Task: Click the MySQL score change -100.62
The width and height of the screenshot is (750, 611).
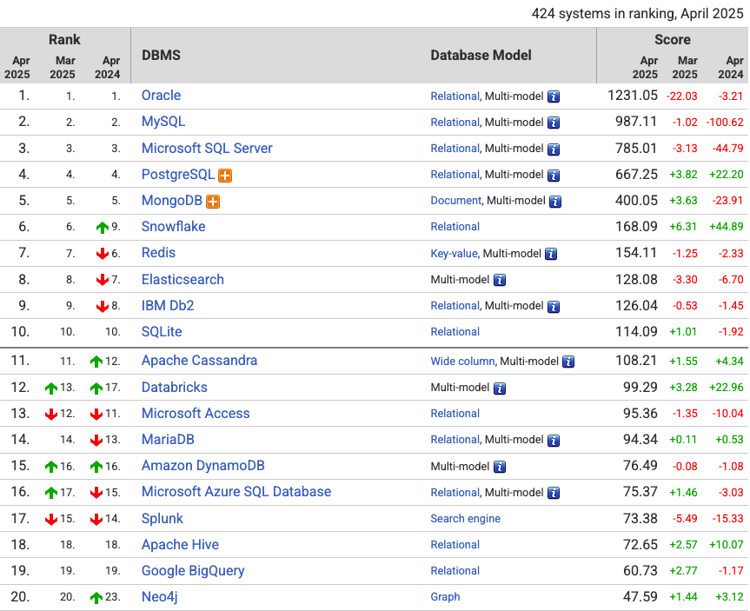Action: pyautogui.click(x=725, y=122)
